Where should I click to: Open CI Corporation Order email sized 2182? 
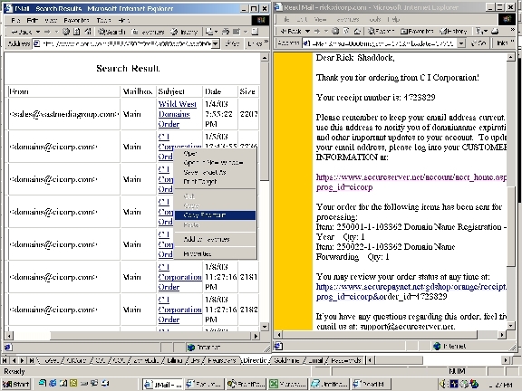point(179,310)
